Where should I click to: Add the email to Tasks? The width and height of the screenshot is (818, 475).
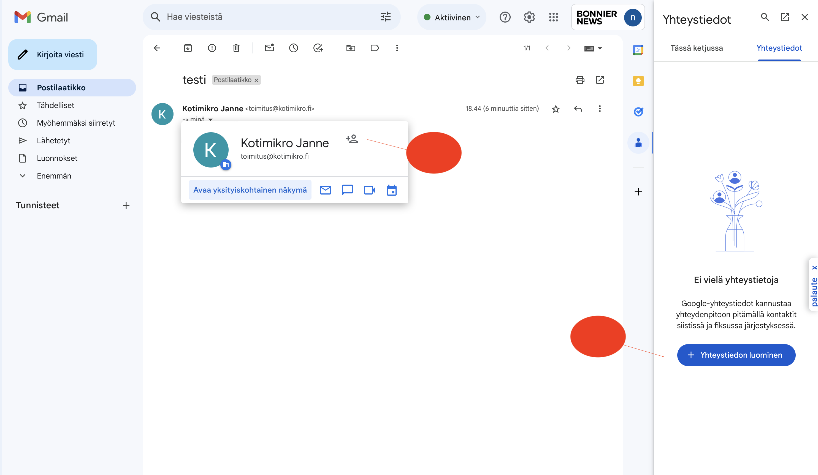[x=318, y=48]
